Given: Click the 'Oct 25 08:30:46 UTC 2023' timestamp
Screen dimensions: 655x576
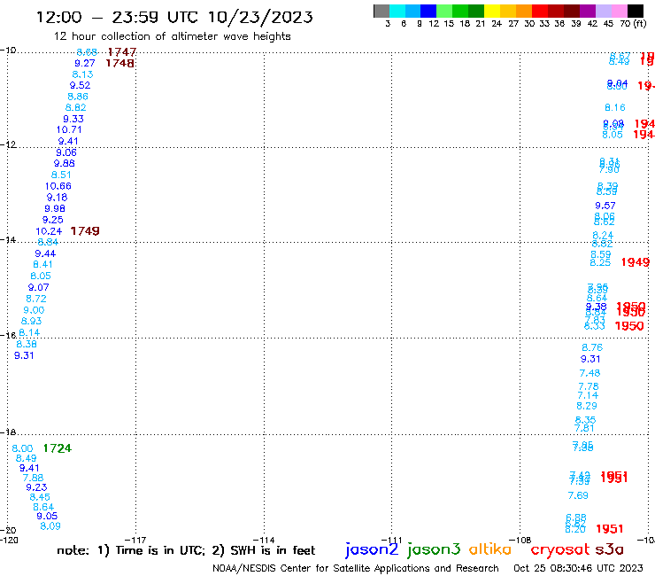Looking at the screenshot, I should (x=578, y=568).
